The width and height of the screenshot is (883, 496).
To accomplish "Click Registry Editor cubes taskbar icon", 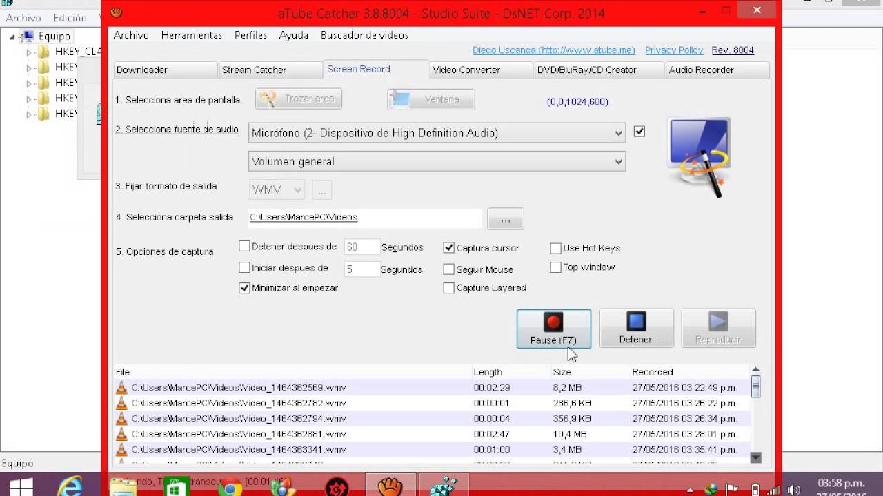I will pos(444,486).
